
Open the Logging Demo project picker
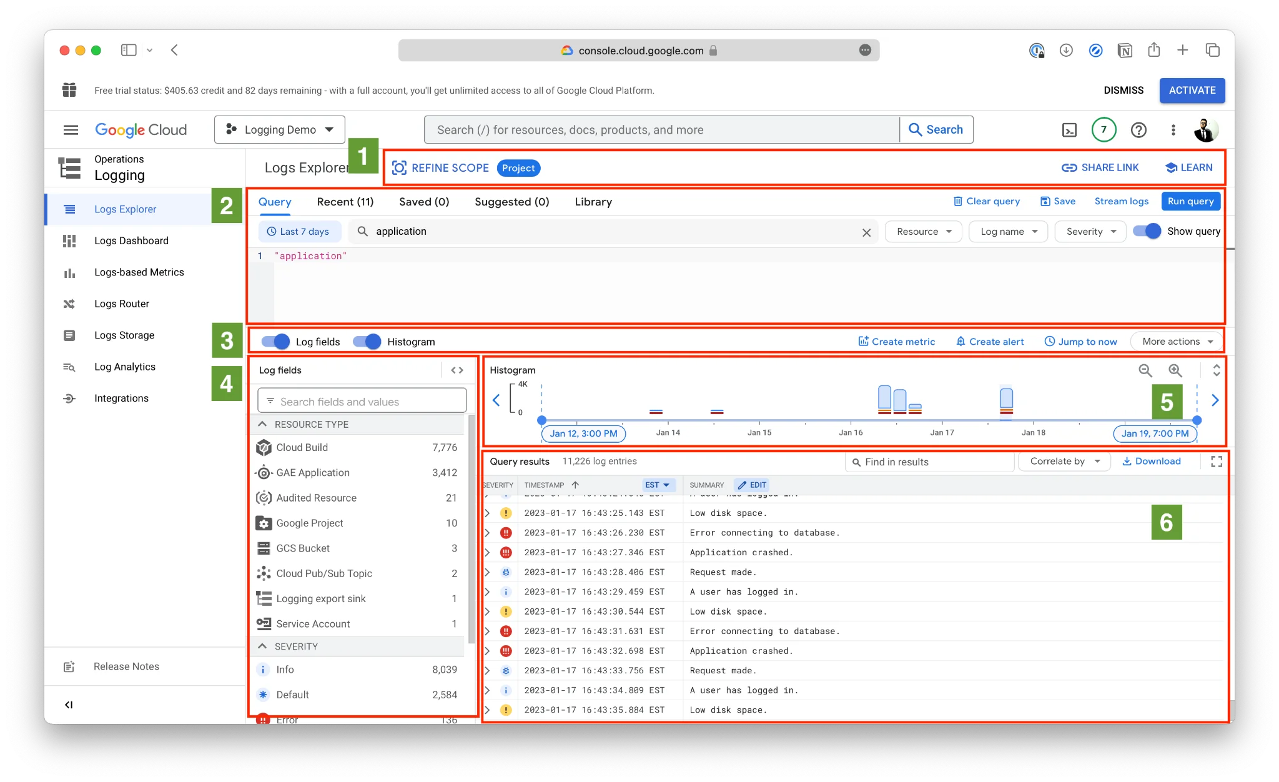[x=279, y=129]
